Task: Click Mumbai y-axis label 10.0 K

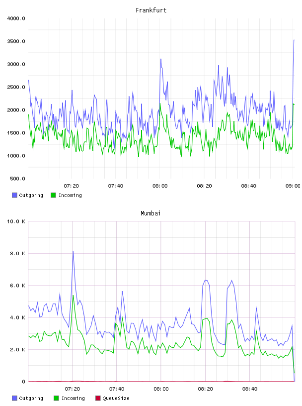Action: [x=16, y=221]
